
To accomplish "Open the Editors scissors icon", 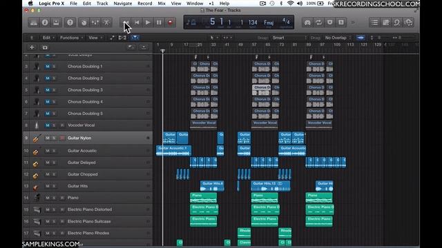I will click(106, 23).
